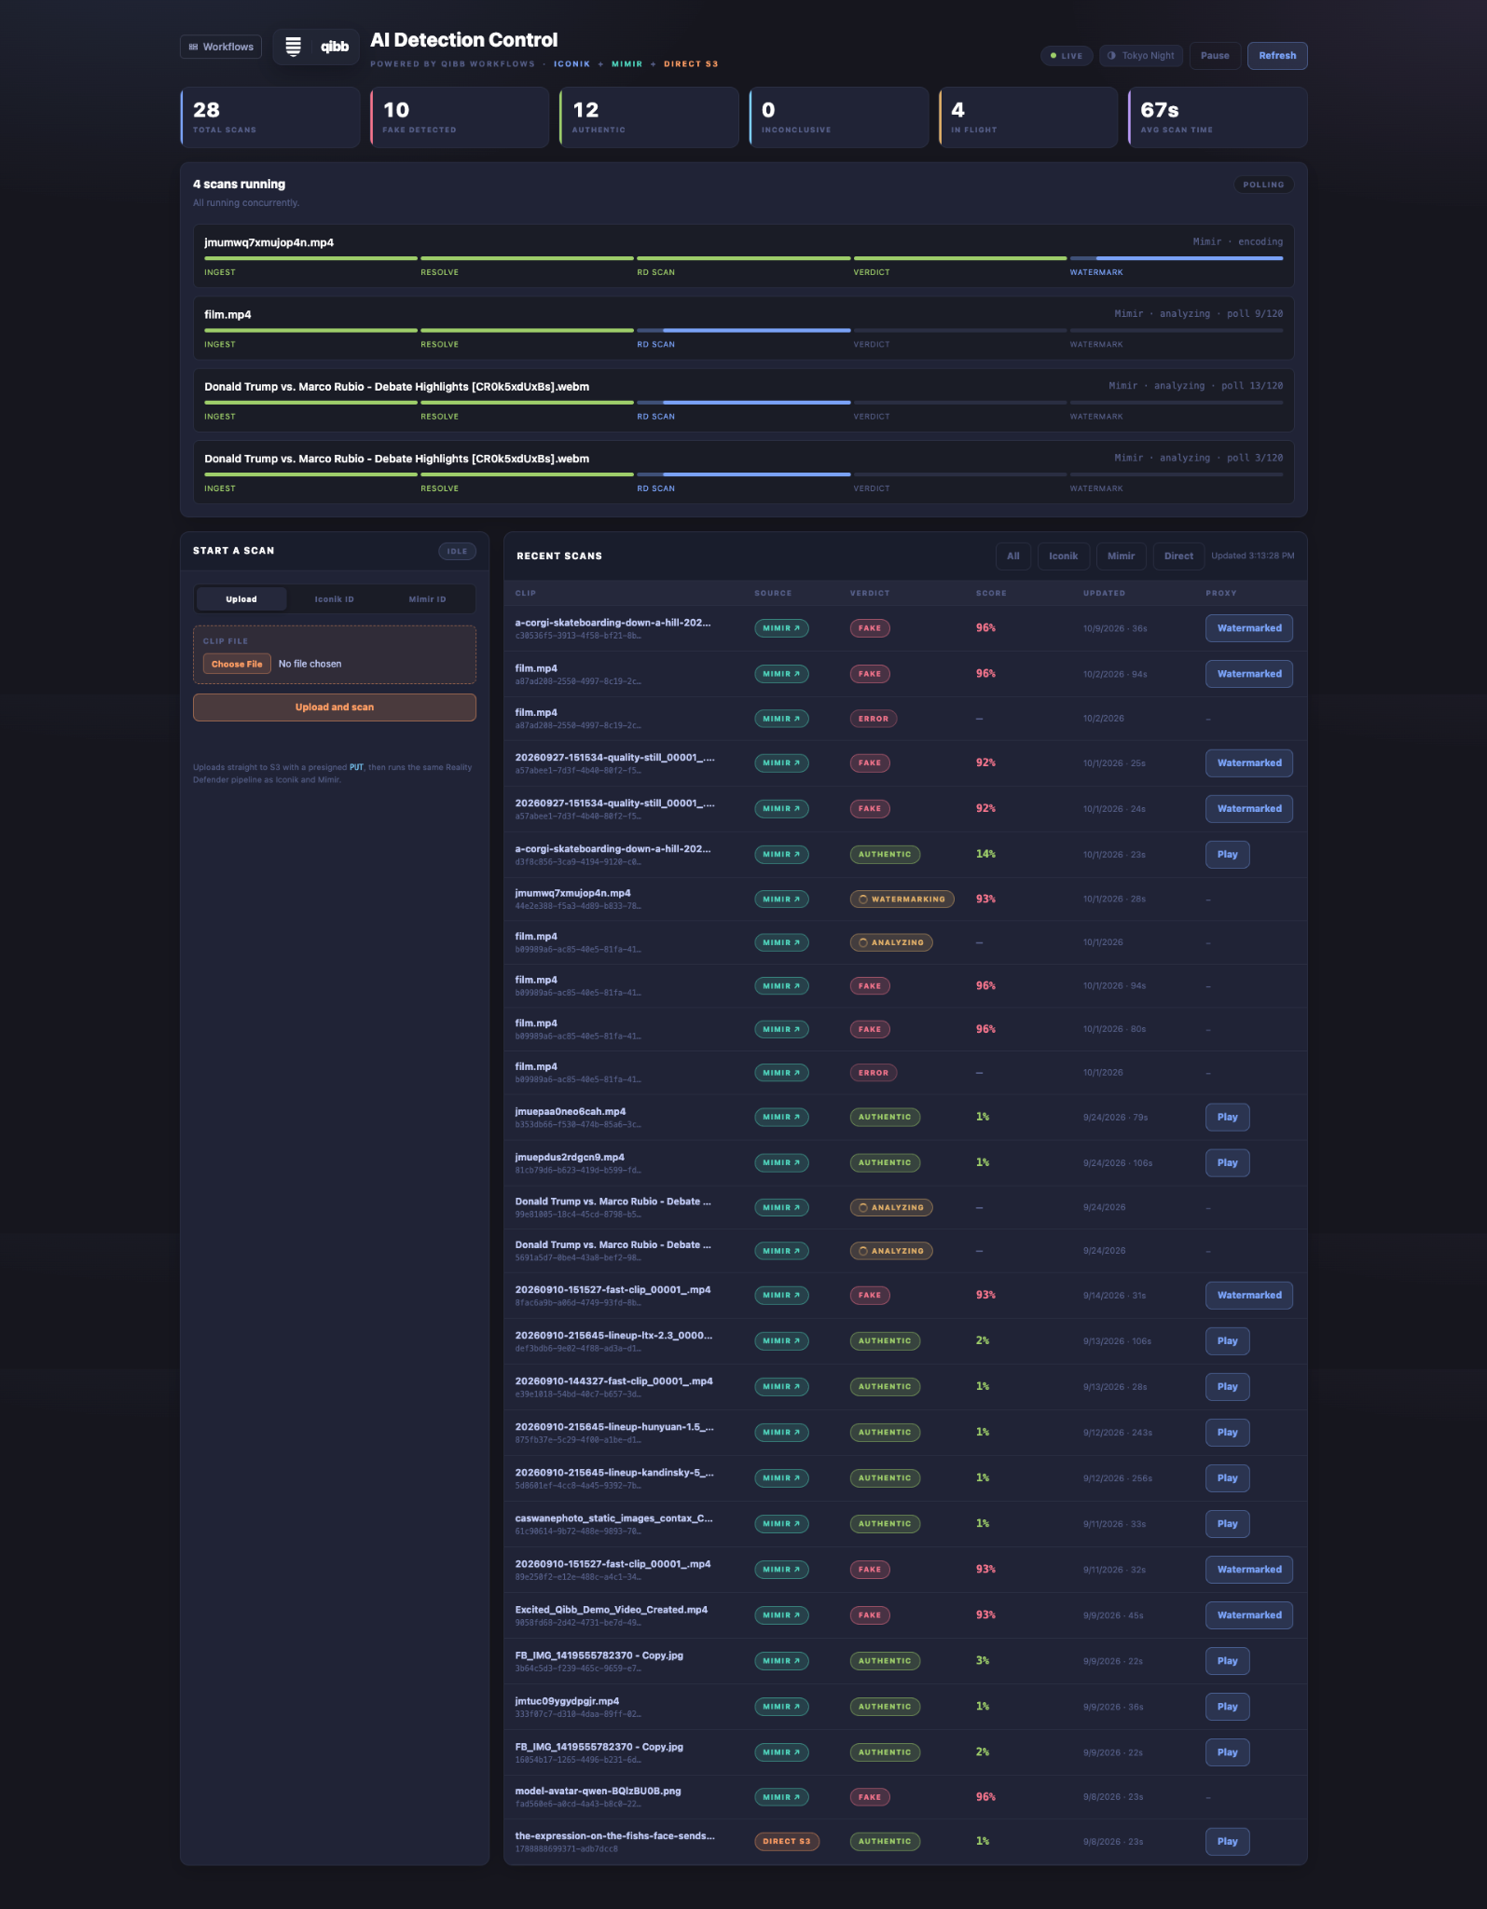
Task: Click film.mp4 RD SCAN progress bar
Action: 743,330
